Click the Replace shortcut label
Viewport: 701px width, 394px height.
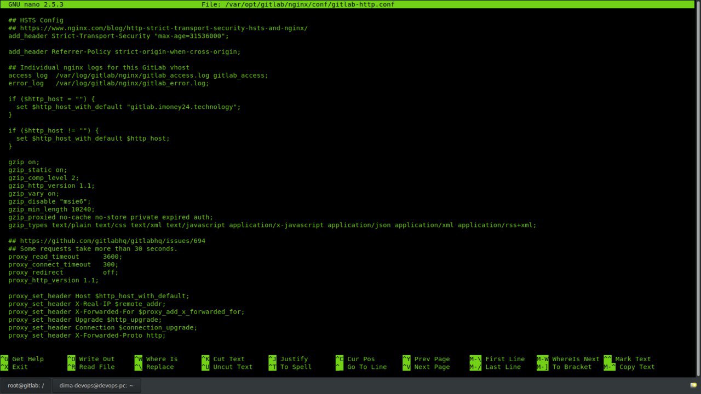click(x=160, y=367)
